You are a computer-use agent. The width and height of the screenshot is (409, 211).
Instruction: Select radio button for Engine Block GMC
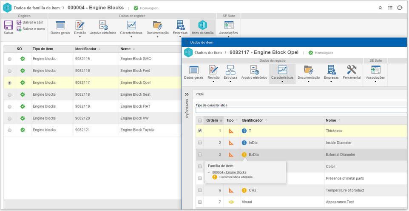(x=10, y=59)
